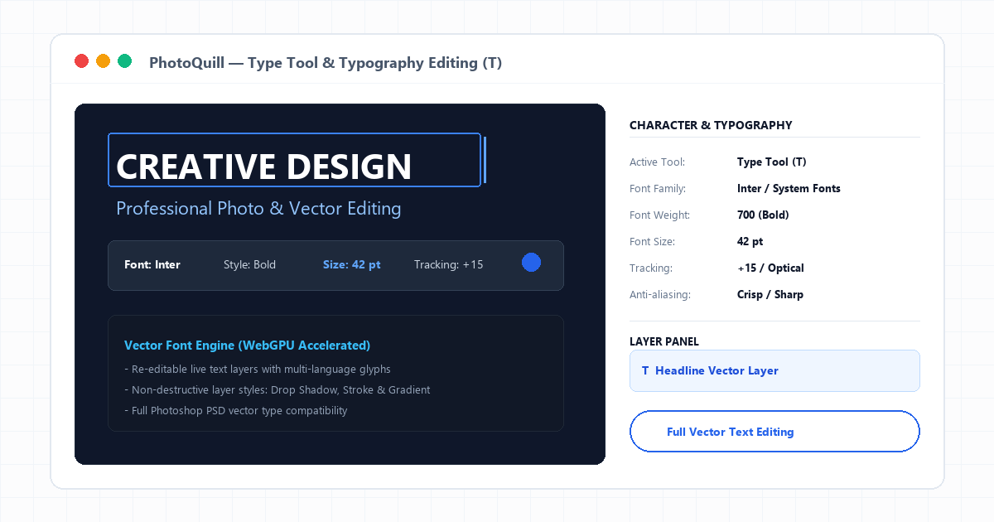Click the Anti-aliasing label

pyautogui.click(x=660, y=294)
